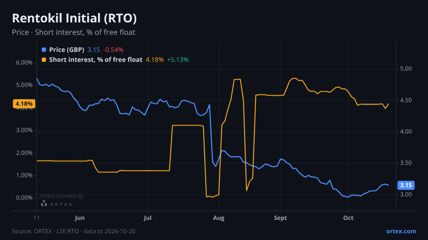The image size is (428, 240).
Task: Click the Sept x-axis label
Action: click(x=280, y=218)
